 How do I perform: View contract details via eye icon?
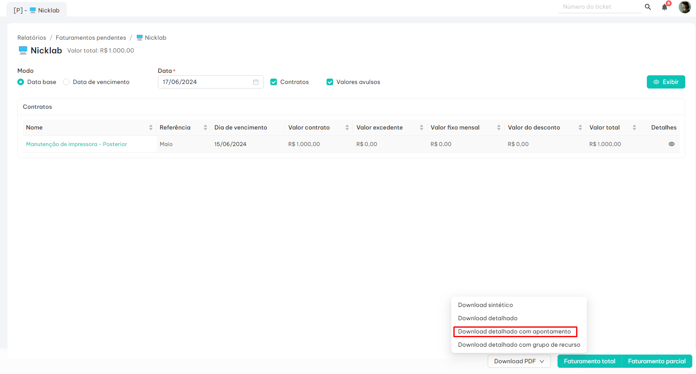671,144
